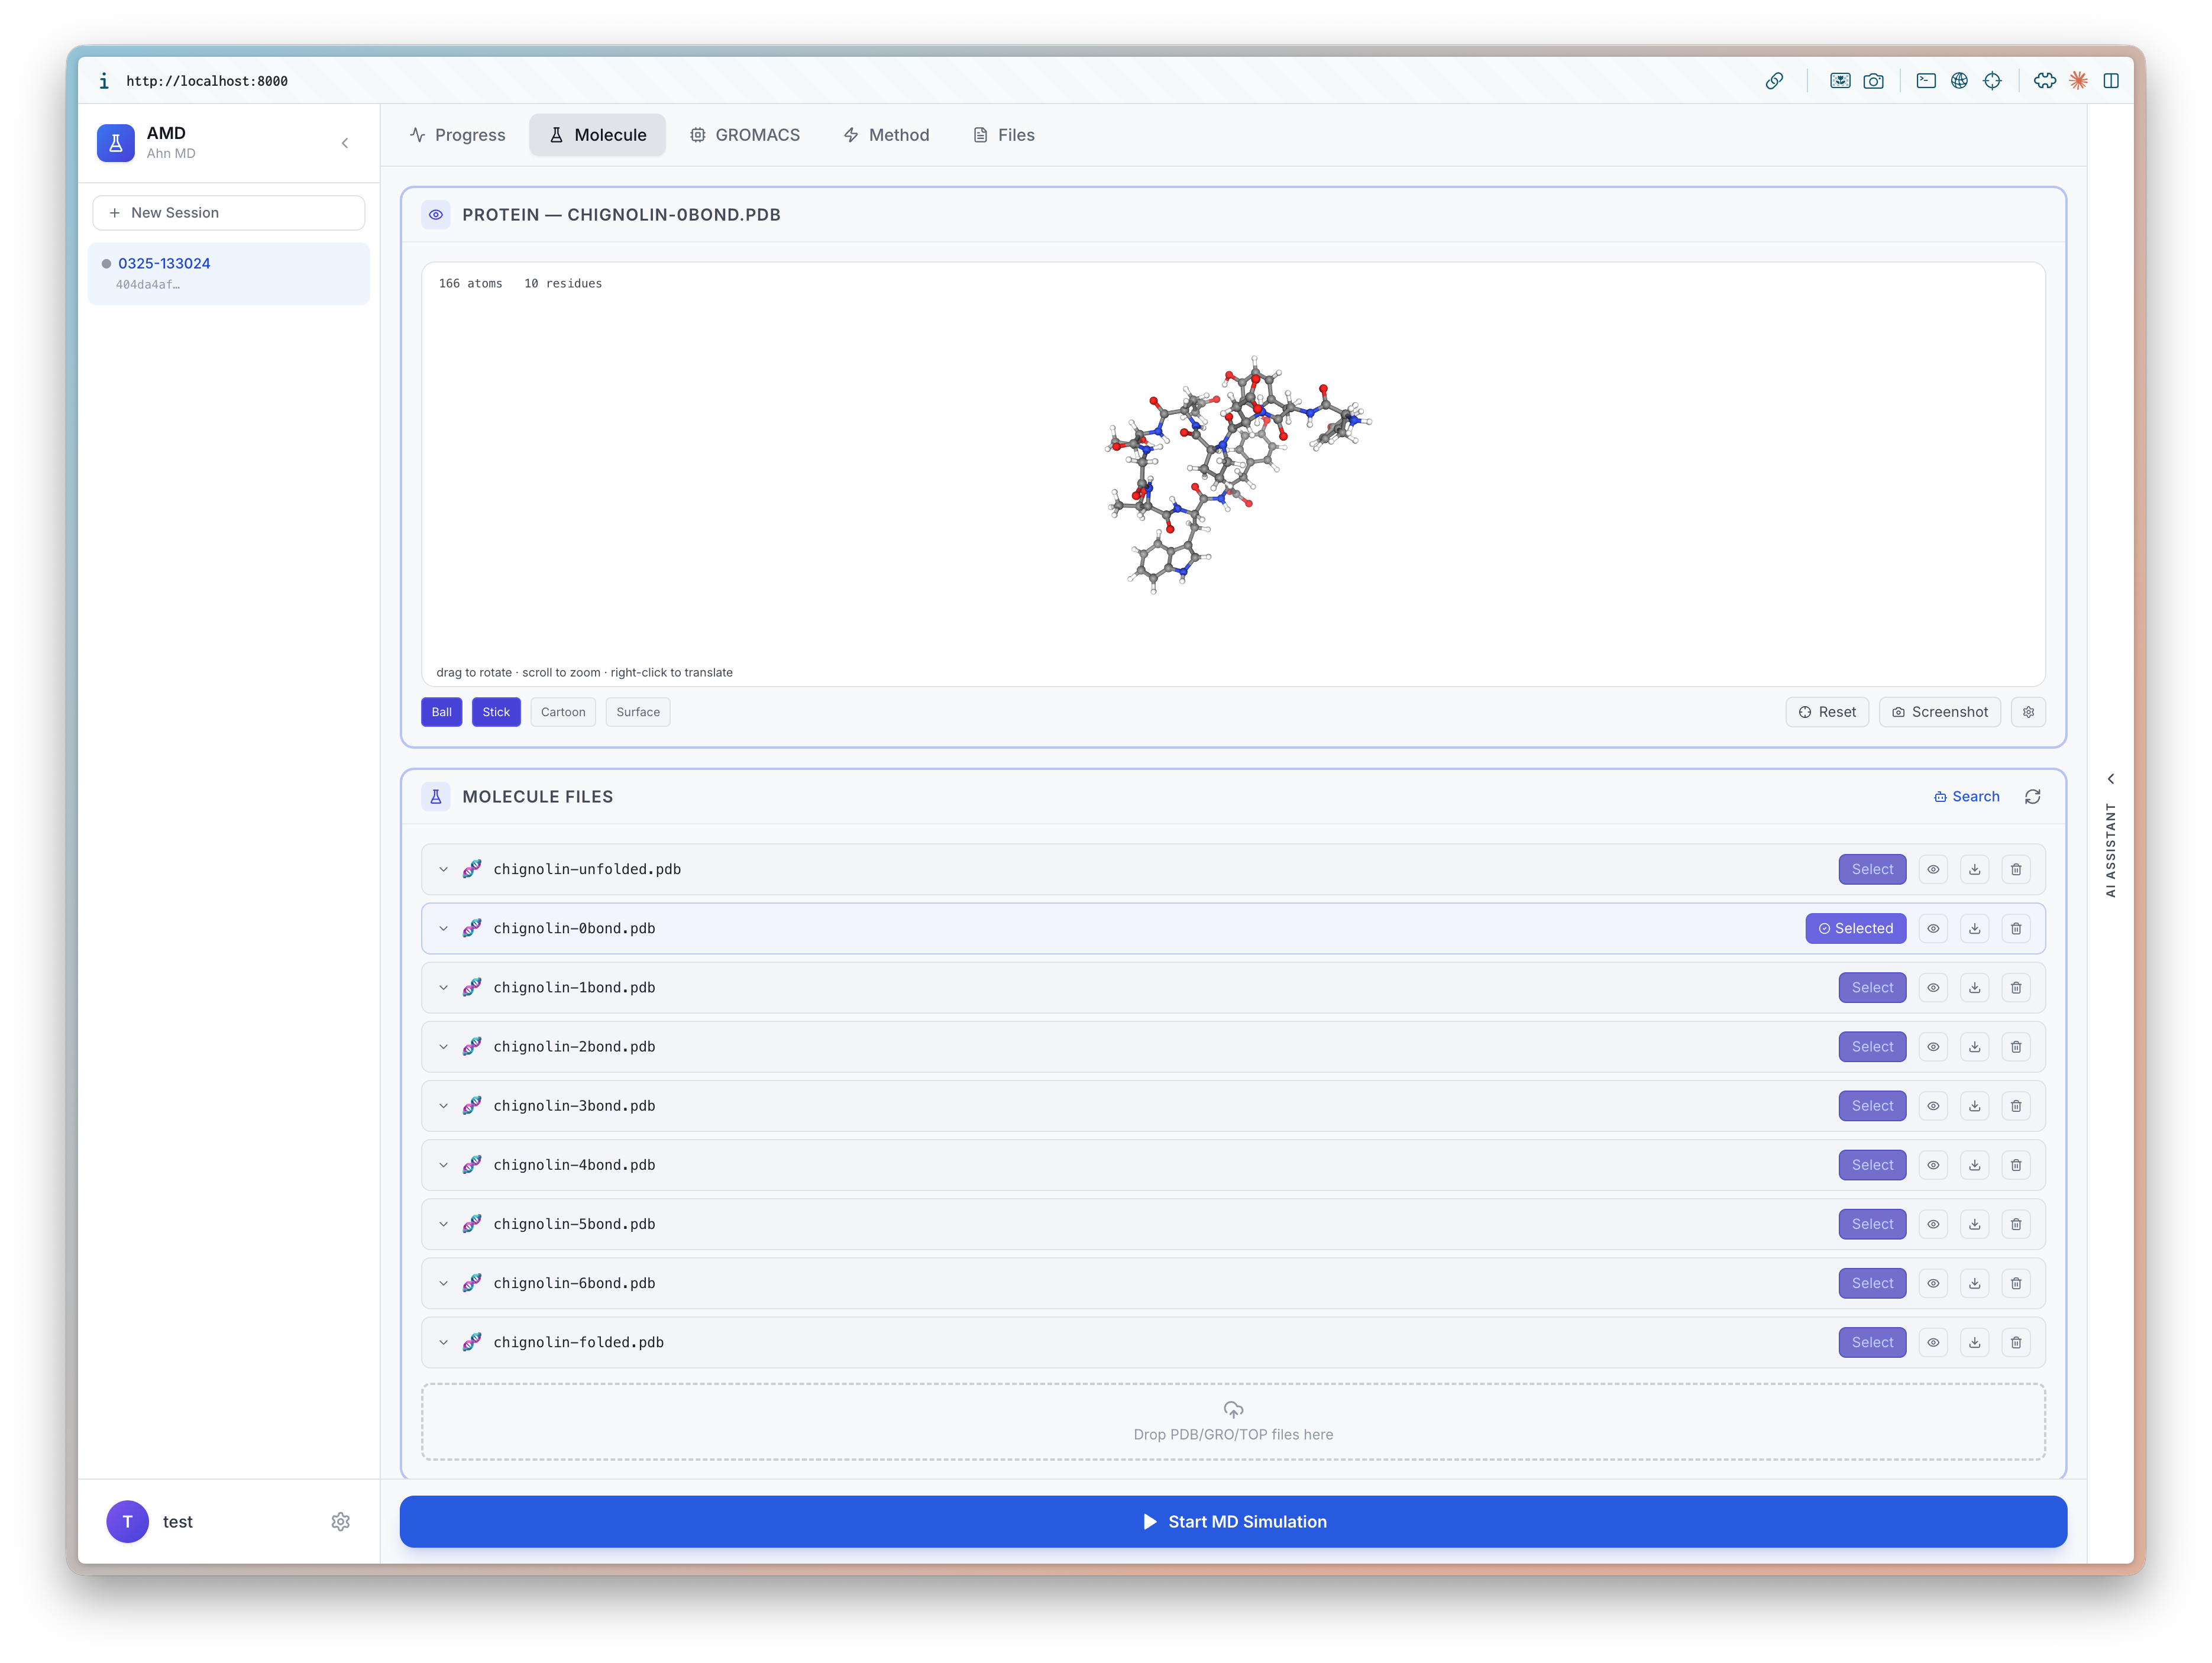Switch to the Progress tab
This screenshot has height=1663, width=2212.
tap(458, 135)
